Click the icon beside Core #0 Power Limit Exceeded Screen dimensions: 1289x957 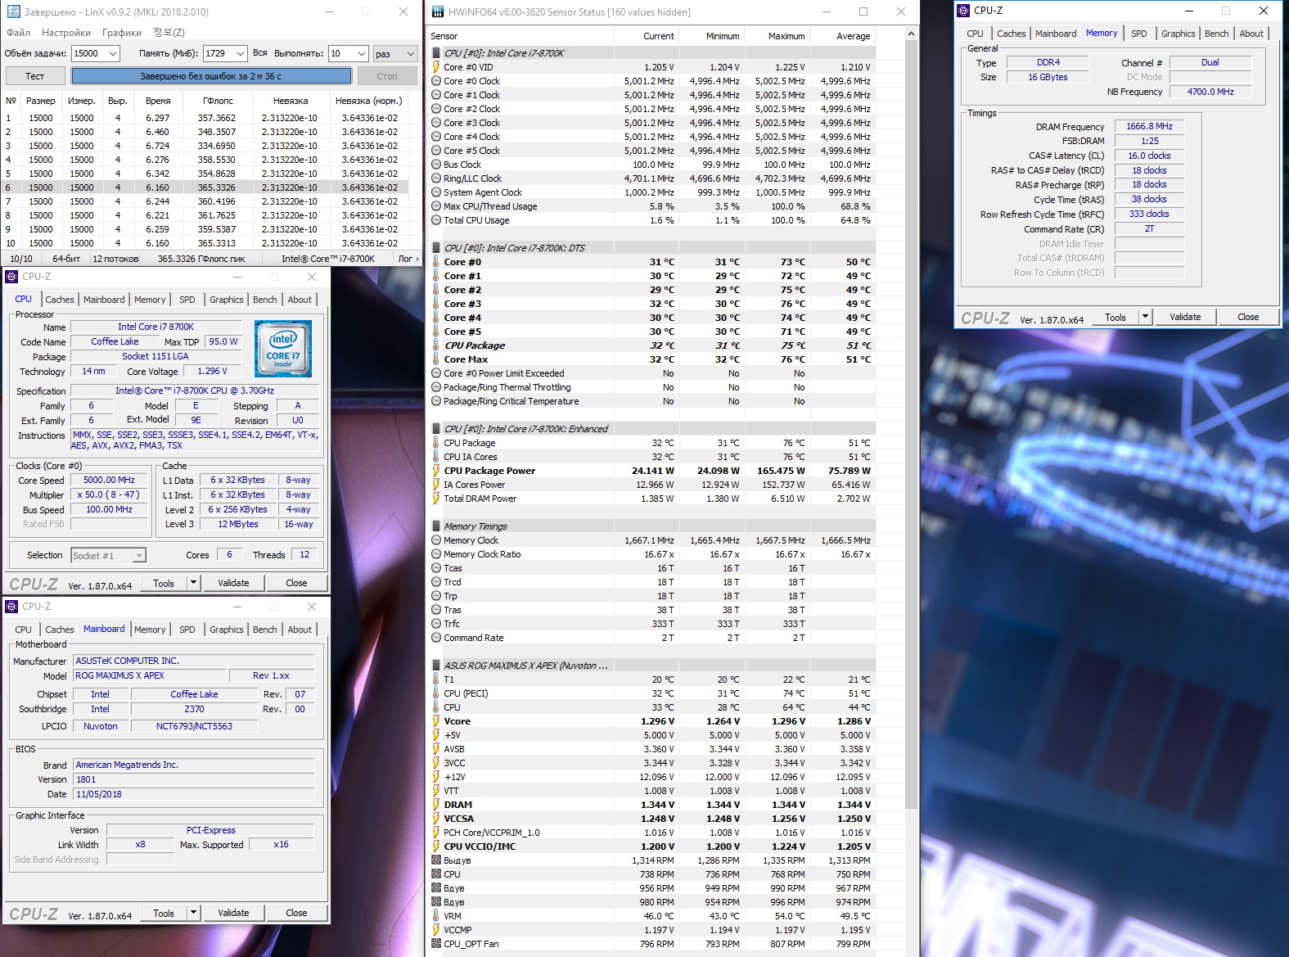[436, 373]
